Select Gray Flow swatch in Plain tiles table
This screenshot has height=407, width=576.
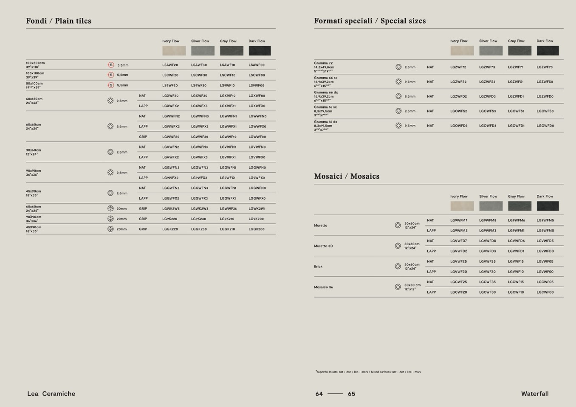coord(232,51)
